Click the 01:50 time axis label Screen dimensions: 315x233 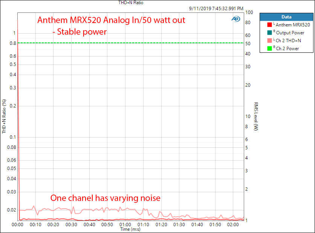pyautogui.click(x=215, y=225)
